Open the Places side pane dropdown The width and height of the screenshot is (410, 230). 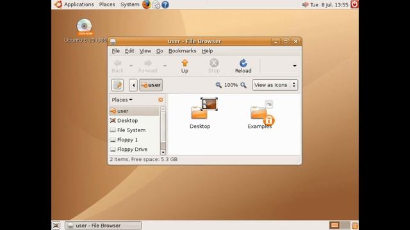(x=122, y=100)
